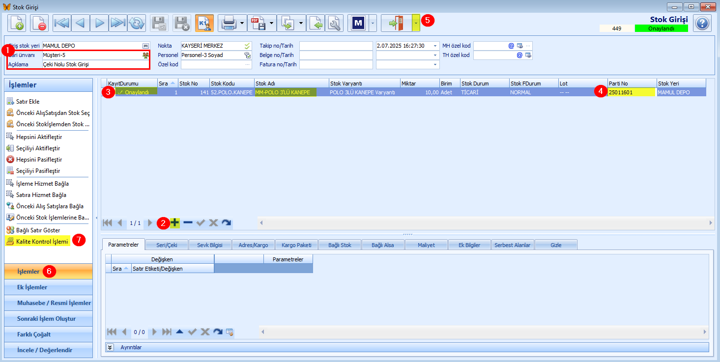The image size is (720, 362).
Task: Click the @ icon in TH özel kod field
Action: tap(519, 55)
